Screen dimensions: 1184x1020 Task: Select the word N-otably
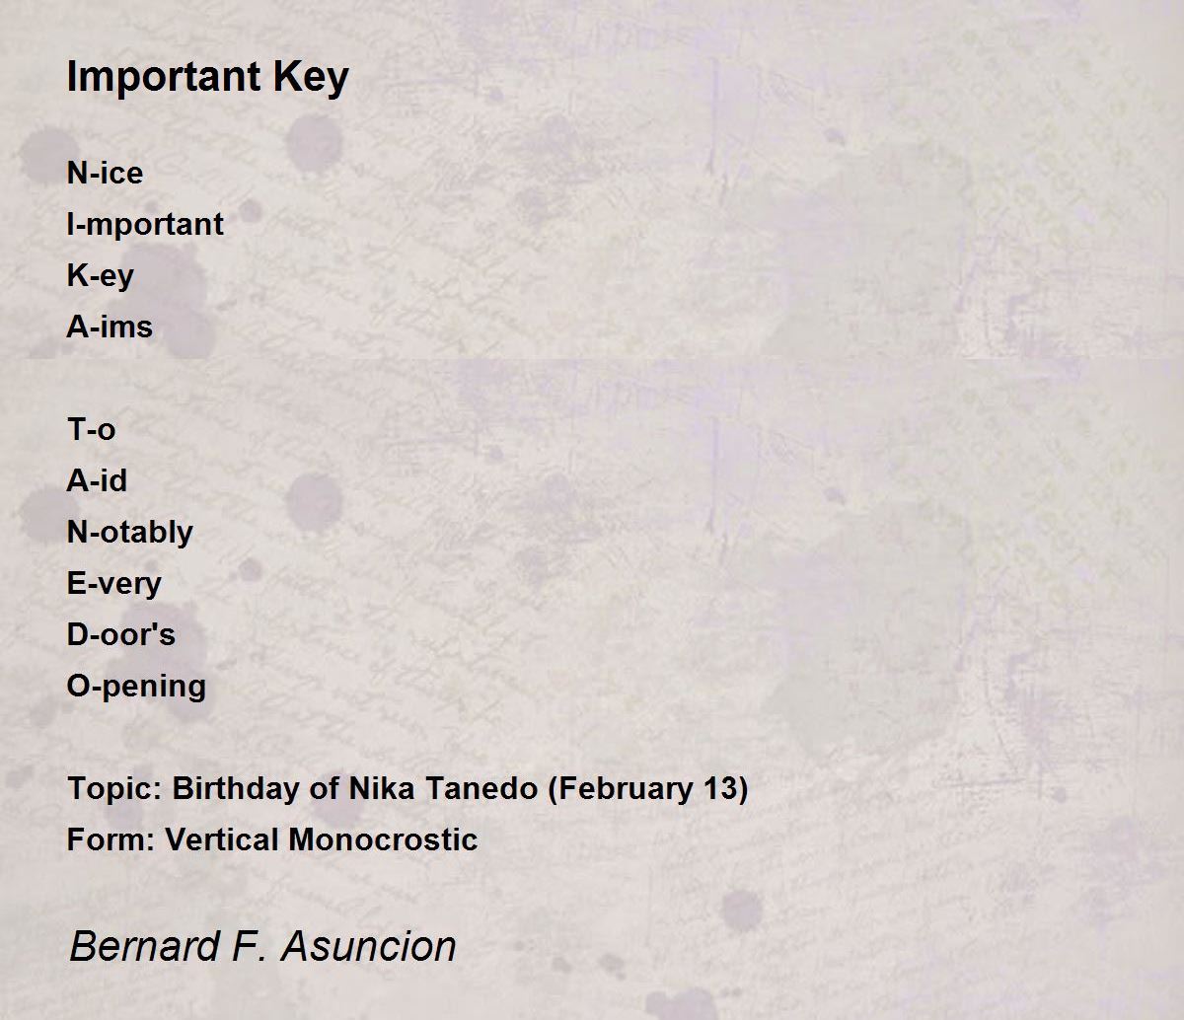129,533
